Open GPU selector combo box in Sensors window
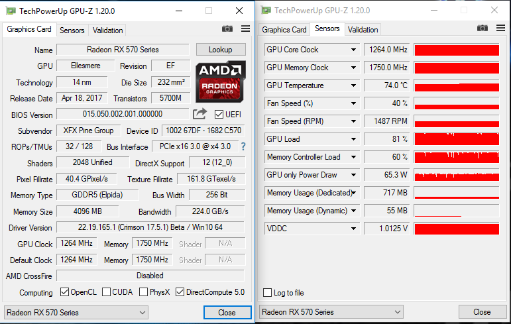 tap(331, 312)
